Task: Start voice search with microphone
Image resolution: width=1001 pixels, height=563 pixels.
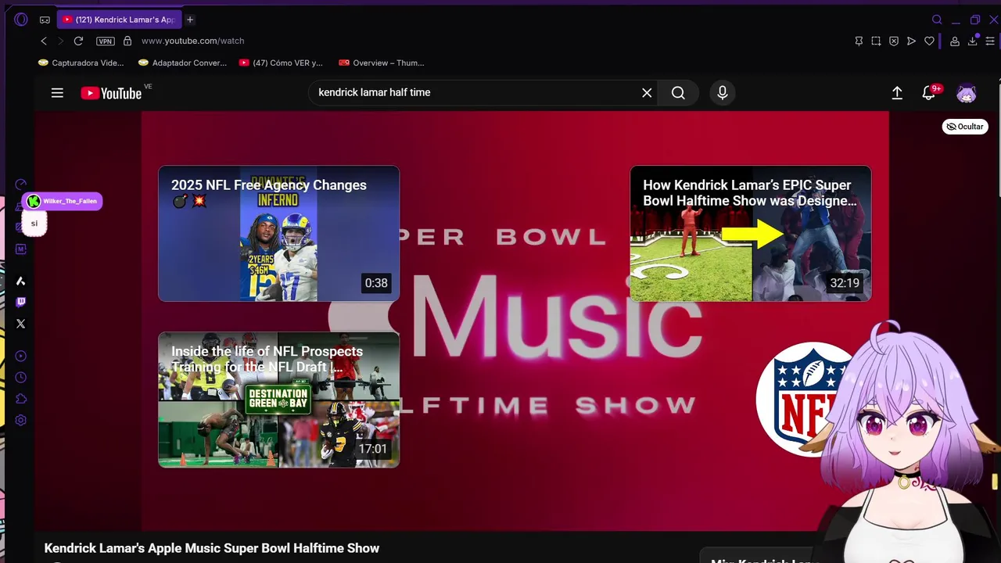Action: coord(723,93)
